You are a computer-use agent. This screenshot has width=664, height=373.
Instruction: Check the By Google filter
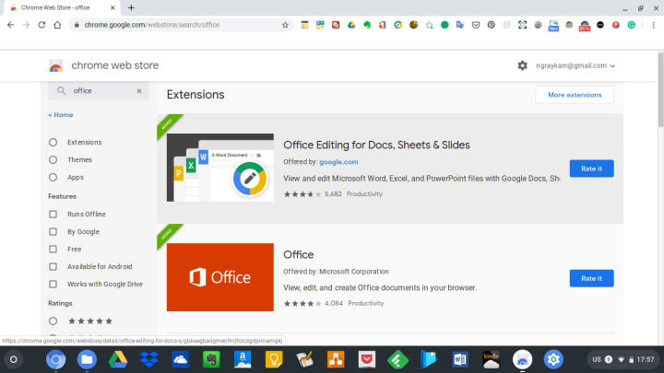pyautogui.click(x=53, y=232)
